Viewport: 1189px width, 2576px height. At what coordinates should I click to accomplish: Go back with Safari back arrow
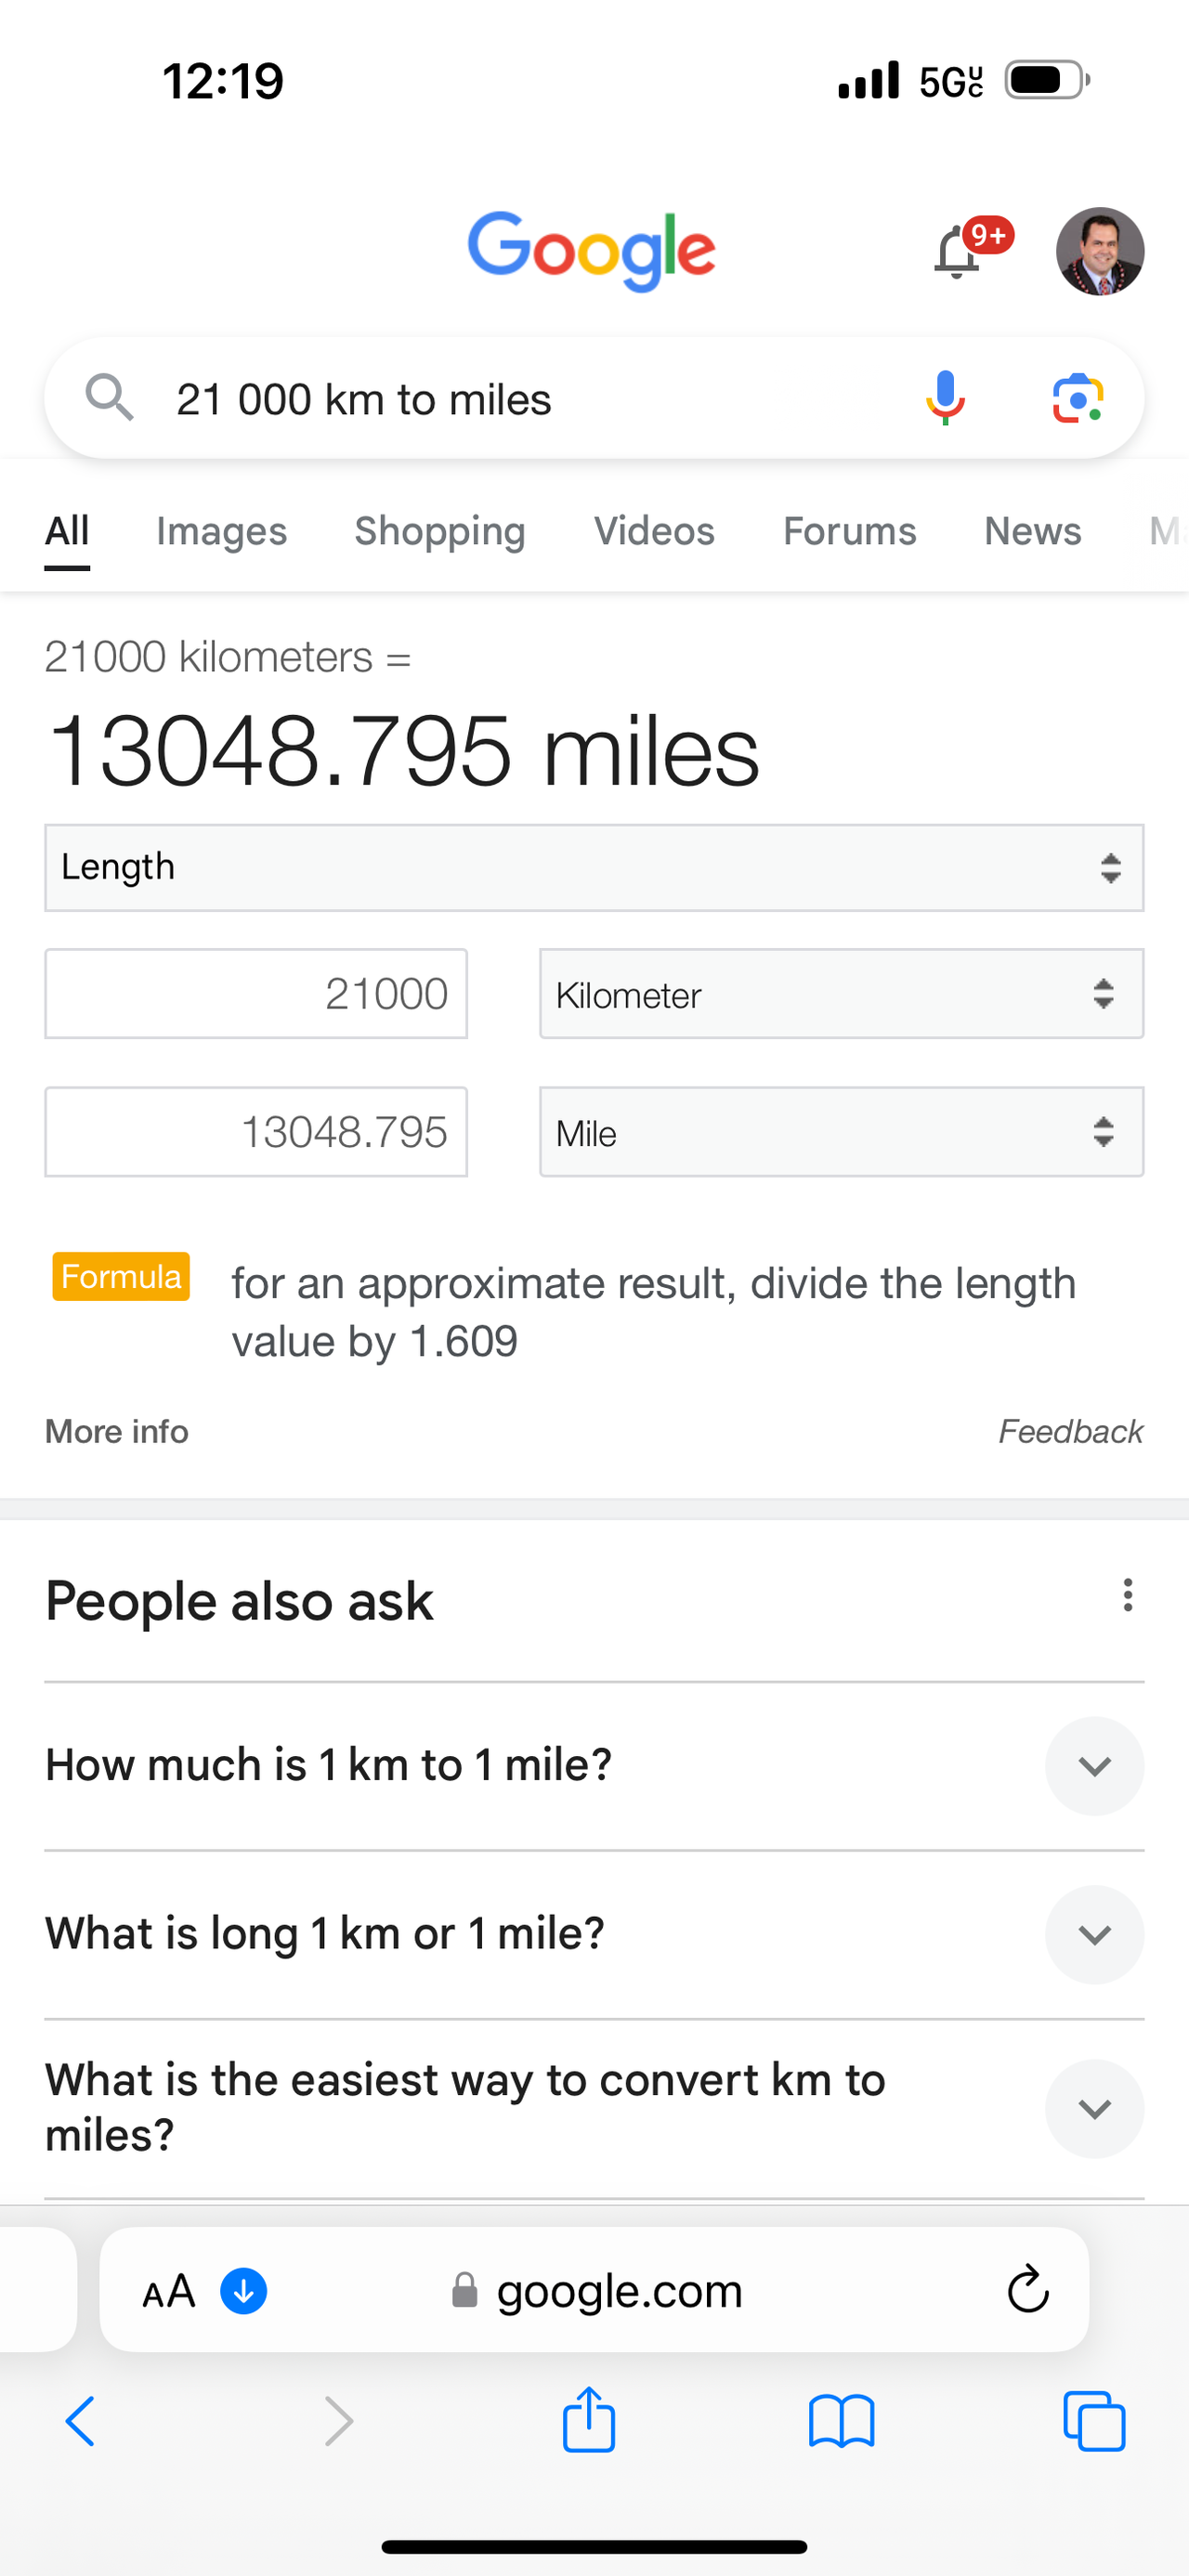click(80, 2421)
